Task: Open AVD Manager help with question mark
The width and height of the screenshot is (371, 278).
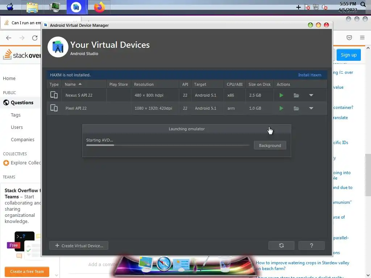Action: click(x=311, y=245)
